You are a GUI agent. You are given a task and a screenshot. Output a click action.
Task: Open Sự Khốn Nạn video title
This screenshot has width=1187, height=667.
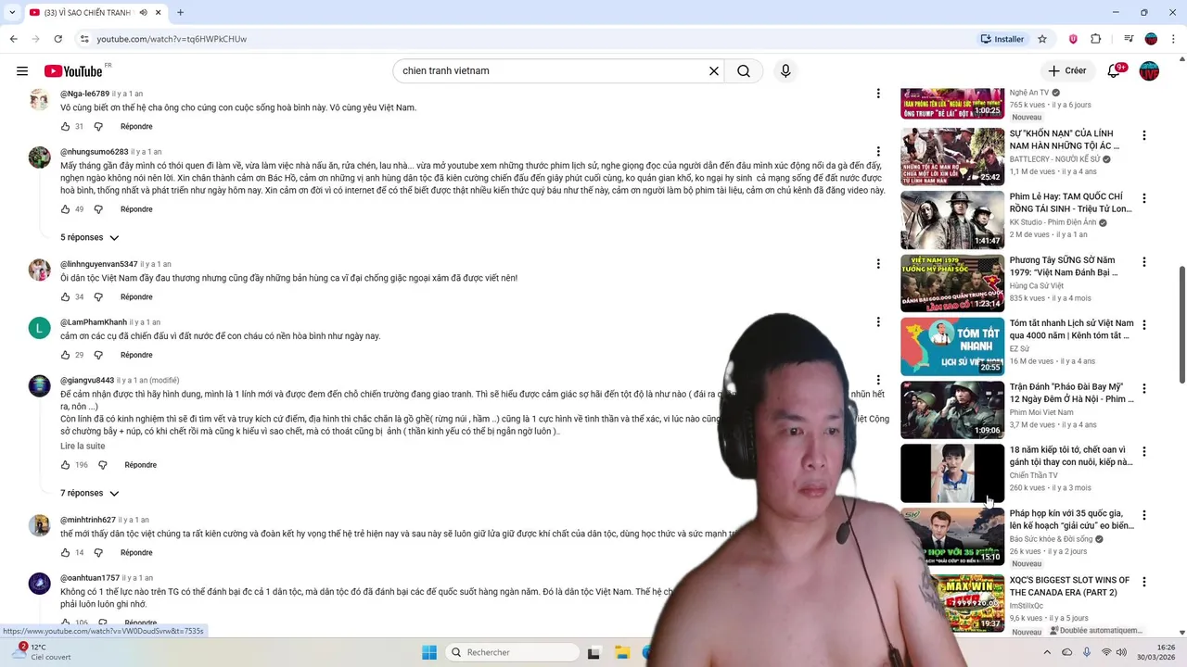pyautogui.click(x=1066, y=140)
